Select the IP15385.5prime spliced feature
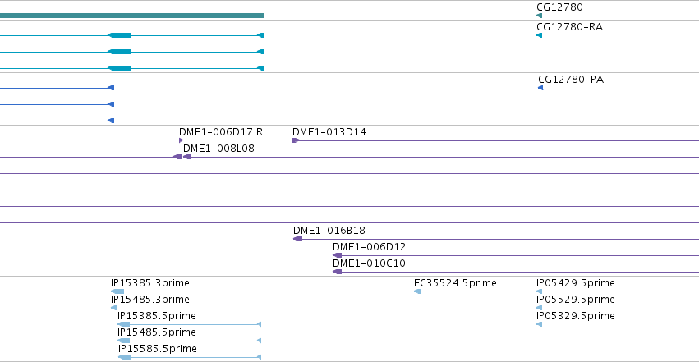The height and width of the screenshot is (362, 699). pyautogui.click(x=190, y=324)
